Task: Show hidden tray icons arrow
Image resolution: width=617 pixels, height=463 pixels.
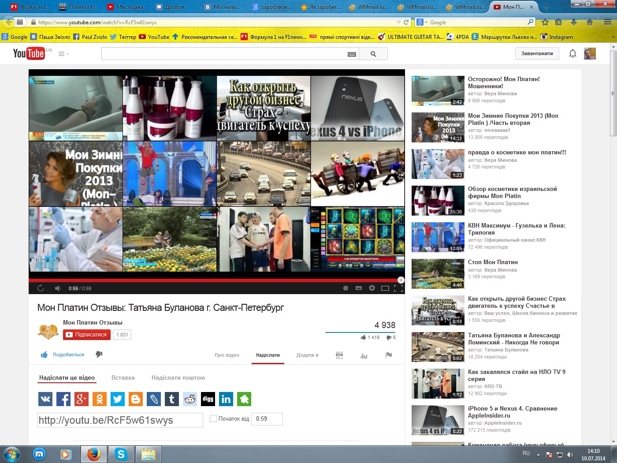Action: tap(538, 454)
